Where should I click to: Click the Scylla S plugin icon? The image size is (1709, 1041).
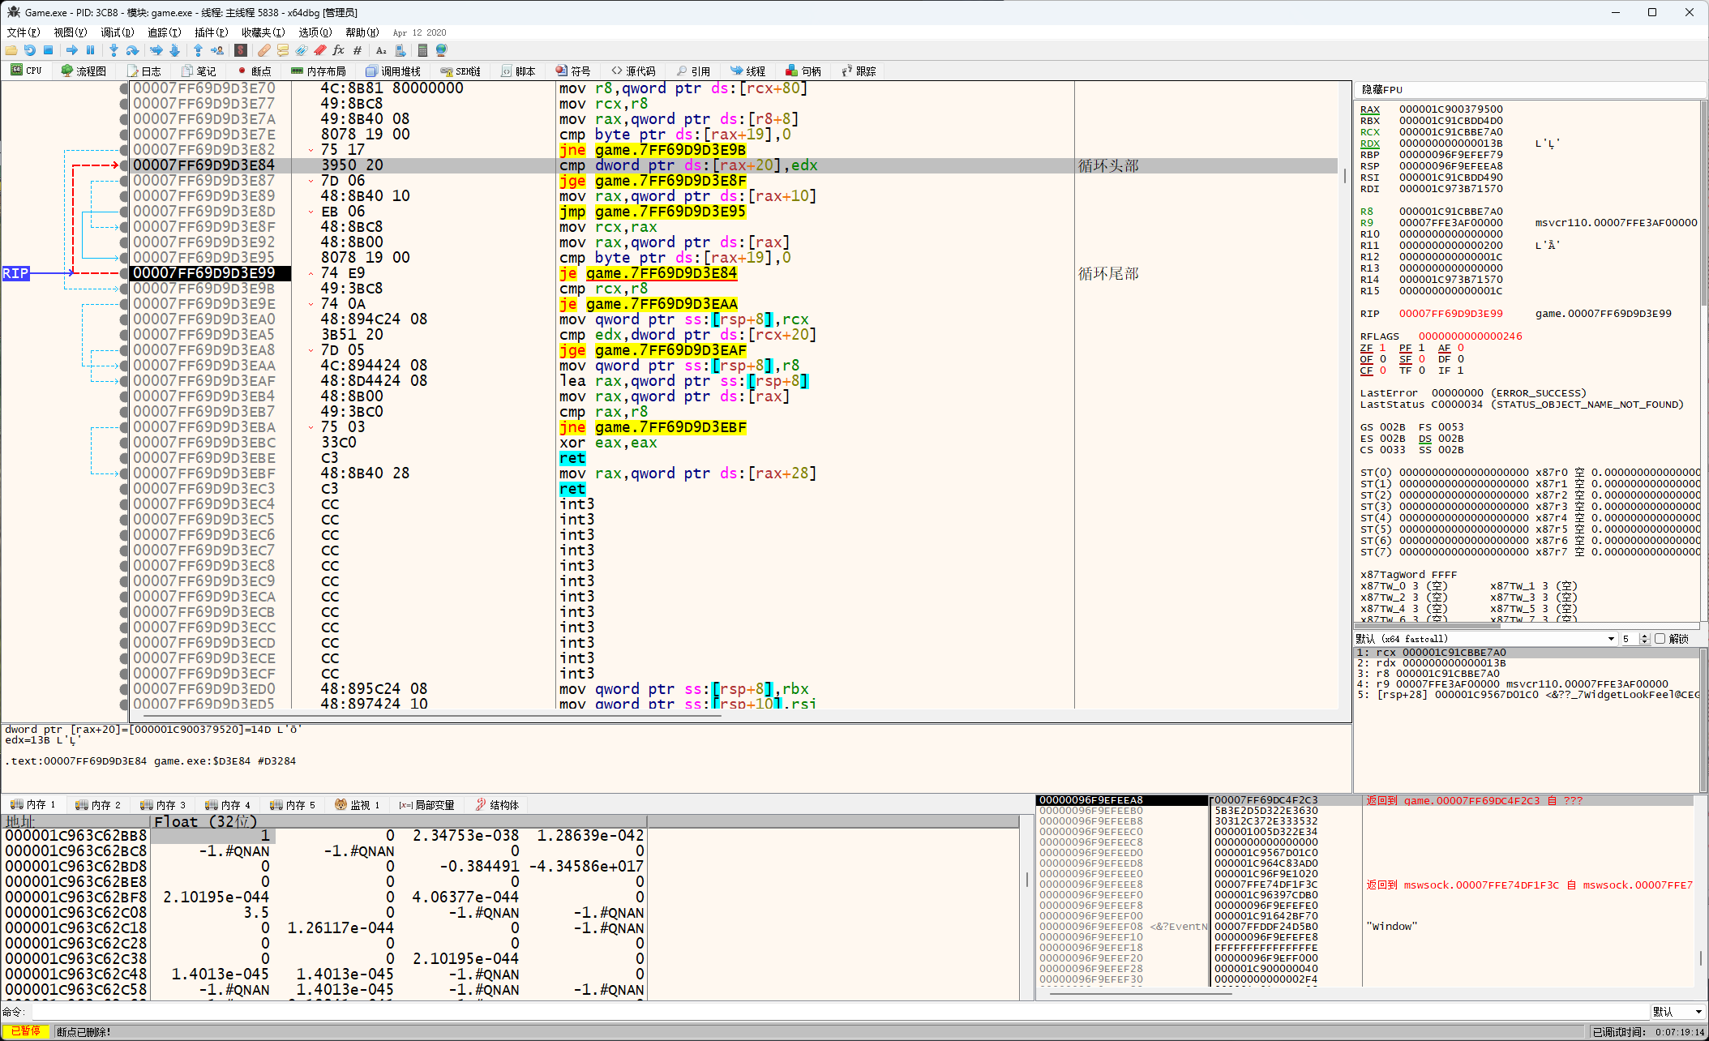tap(241, 50)
